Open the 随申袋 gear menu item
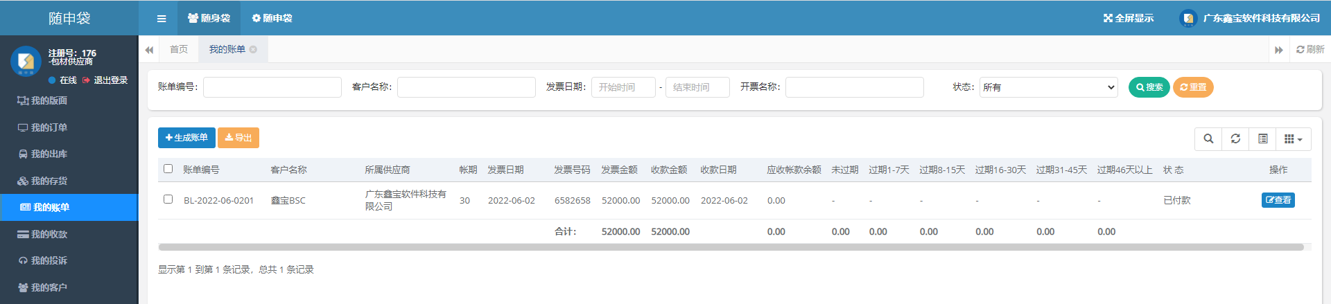 (272, 18)
